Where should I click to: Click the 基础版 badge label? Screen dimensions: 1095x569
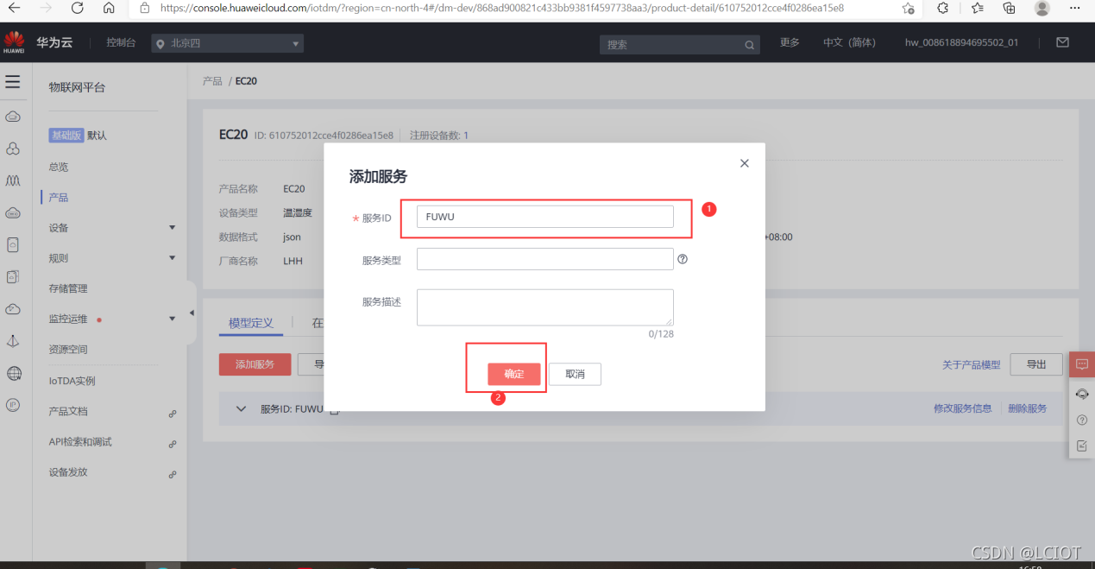pos(66,136)
